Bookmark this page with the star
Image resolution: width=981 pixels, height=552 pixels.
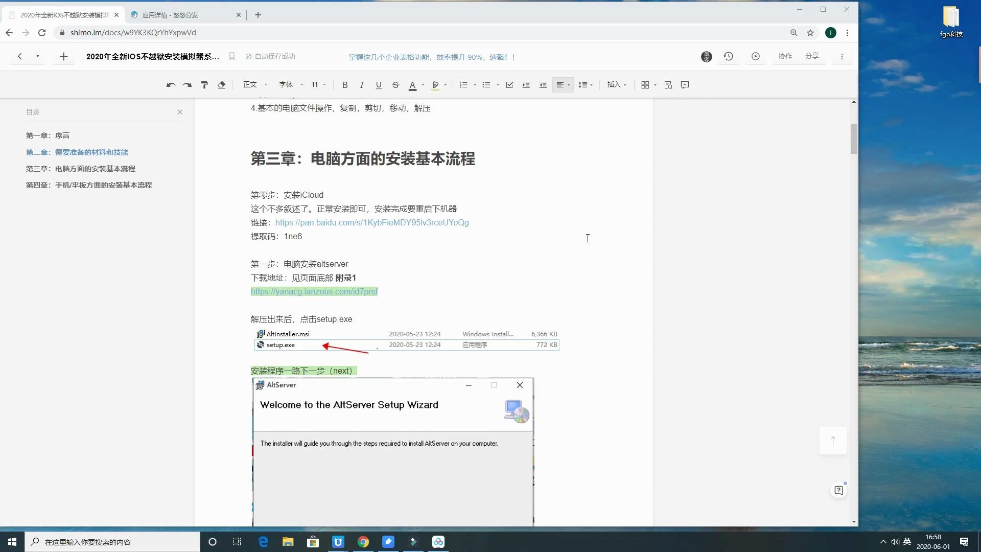pyautogui.click(x=810, y=33)
